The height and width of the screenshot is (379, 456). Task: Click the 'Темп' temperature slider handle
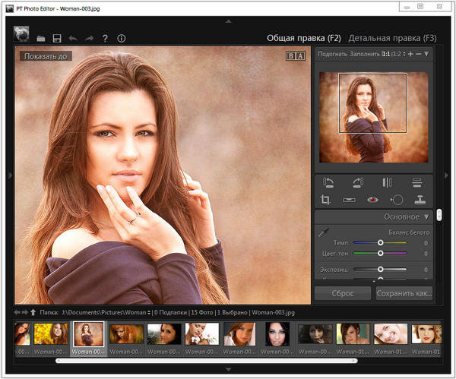380,242
